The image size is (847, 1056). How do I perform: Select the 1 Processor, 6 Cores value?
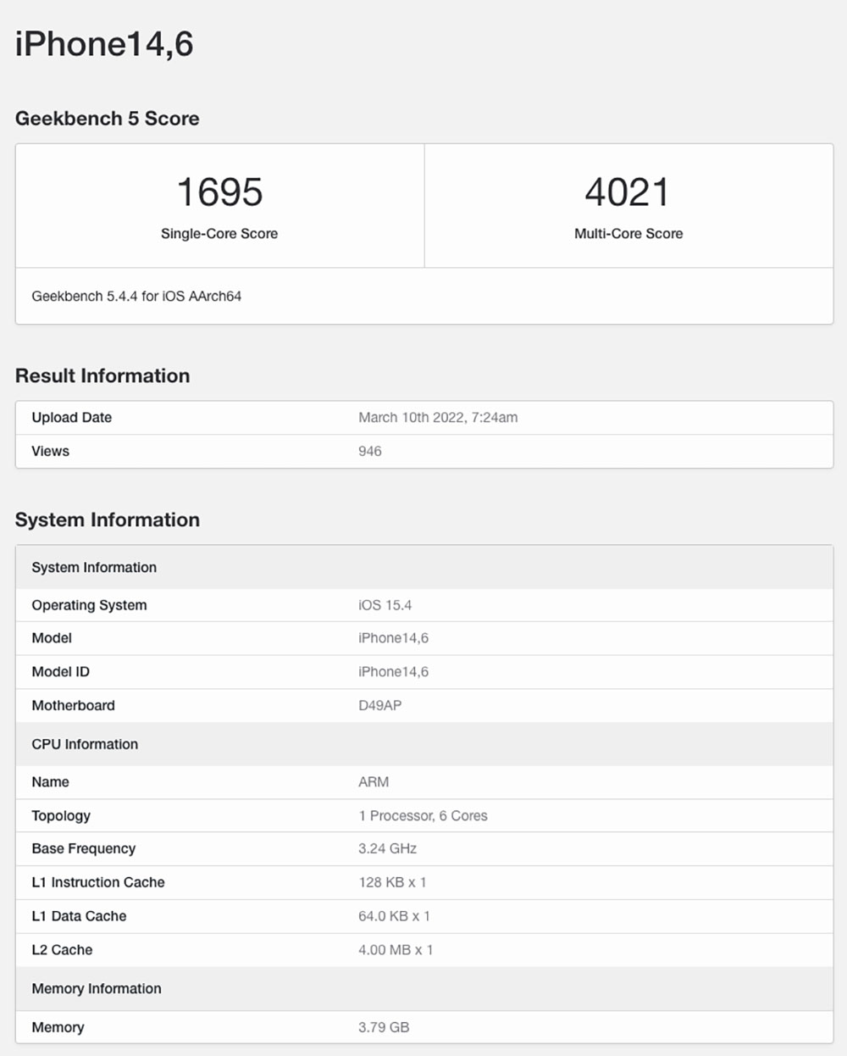coord(423,816)
